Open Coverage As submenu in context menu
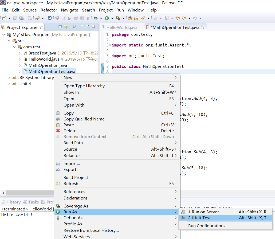Image resolution: width=275 pixels, height=239 pixels. pos(117,206)
